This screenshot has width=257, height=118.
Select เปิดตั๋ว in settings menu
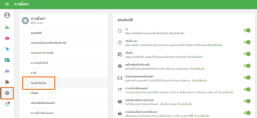pyautogui.click(x=63, y=93)
